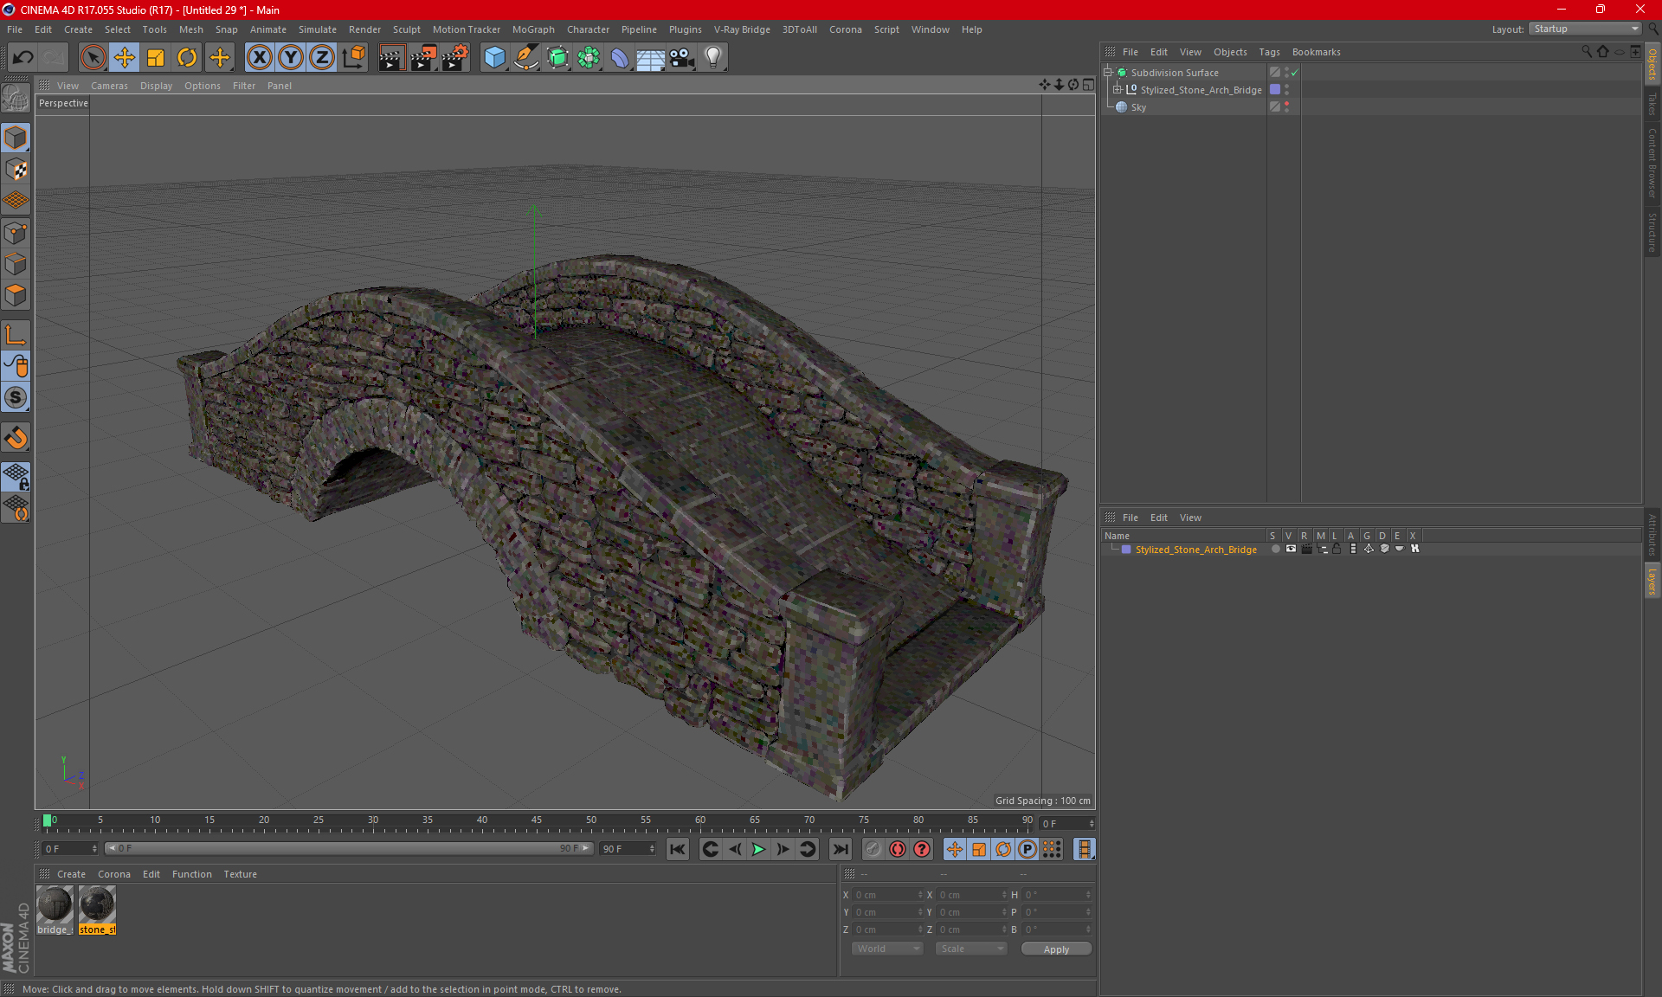Toggle Y axis lock

click(x=291, y=58)
